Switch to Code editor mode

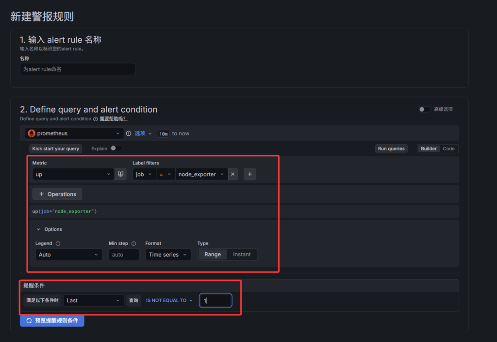pos(448,149)
